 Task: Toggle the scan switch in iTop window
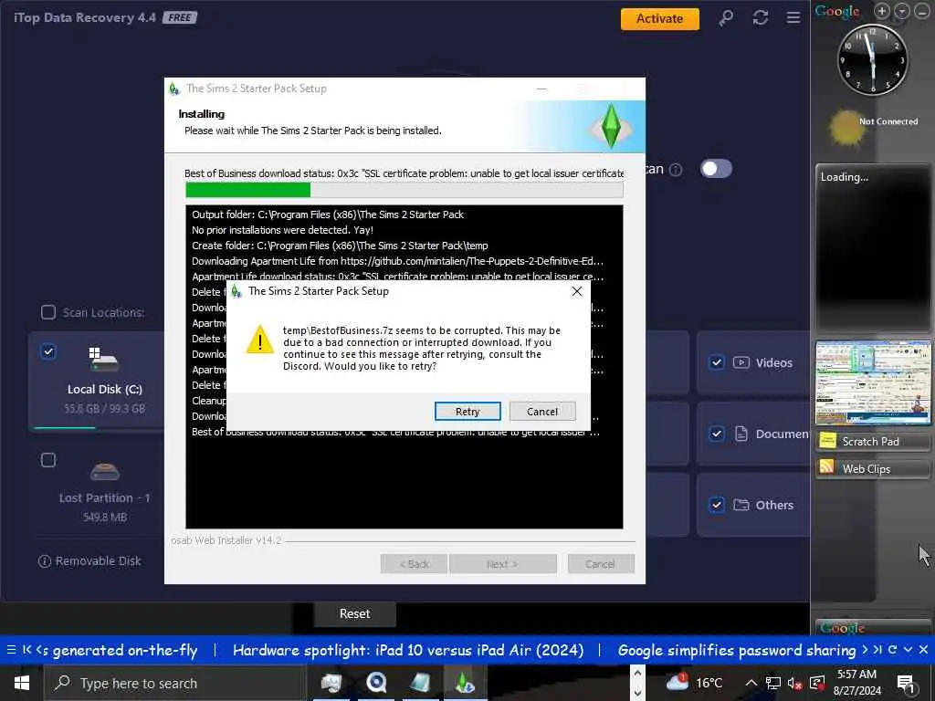(x=716, y=169)
